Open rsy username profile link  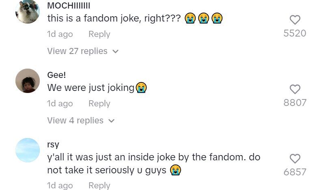(x=53, y=145)
